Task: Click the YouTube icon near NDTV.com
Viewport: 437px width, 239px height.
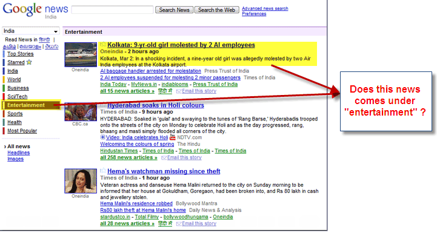Action: click(173, 137)
